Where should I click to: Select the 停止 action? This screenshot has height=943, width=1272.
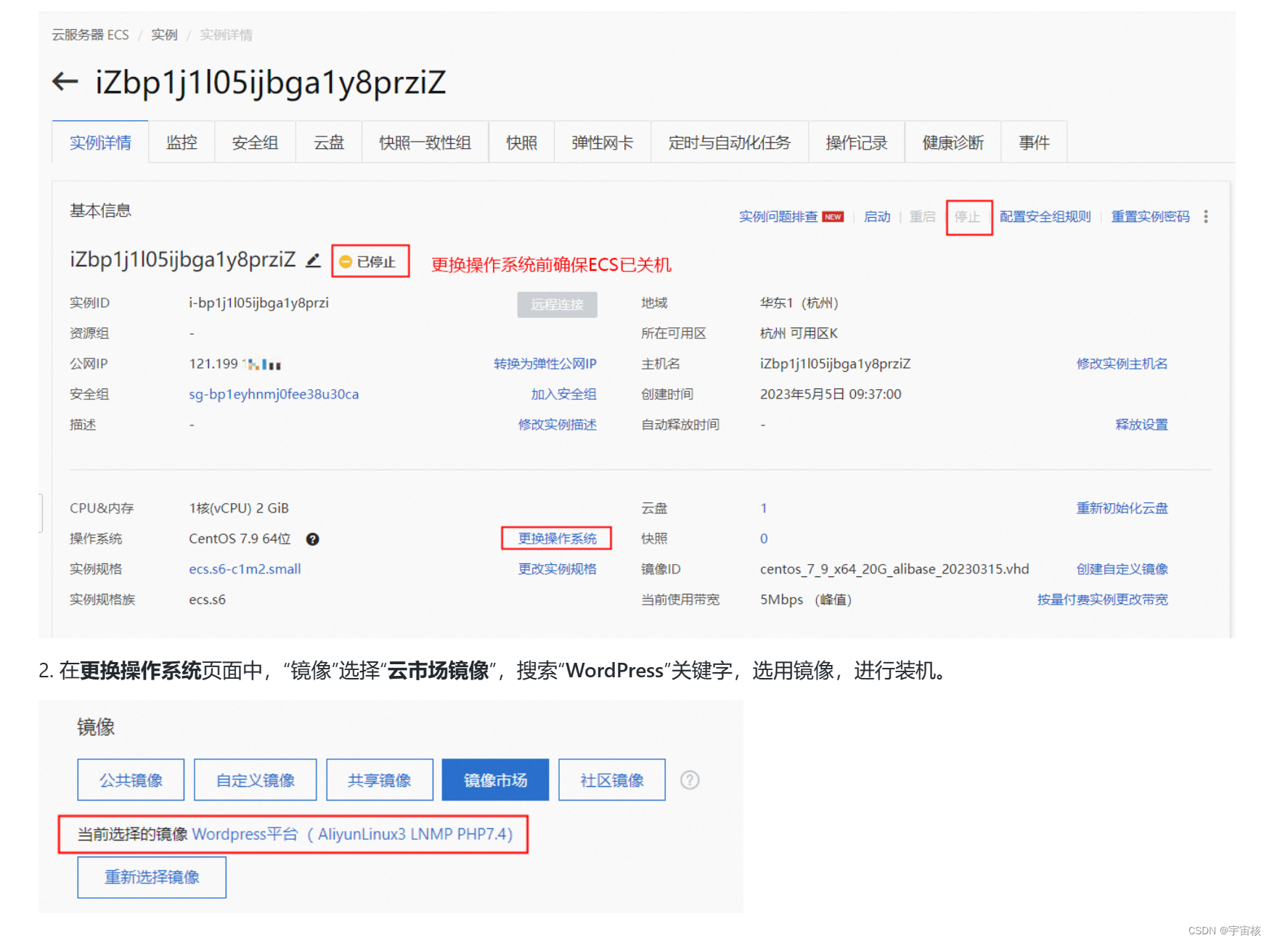pos(968,216)
